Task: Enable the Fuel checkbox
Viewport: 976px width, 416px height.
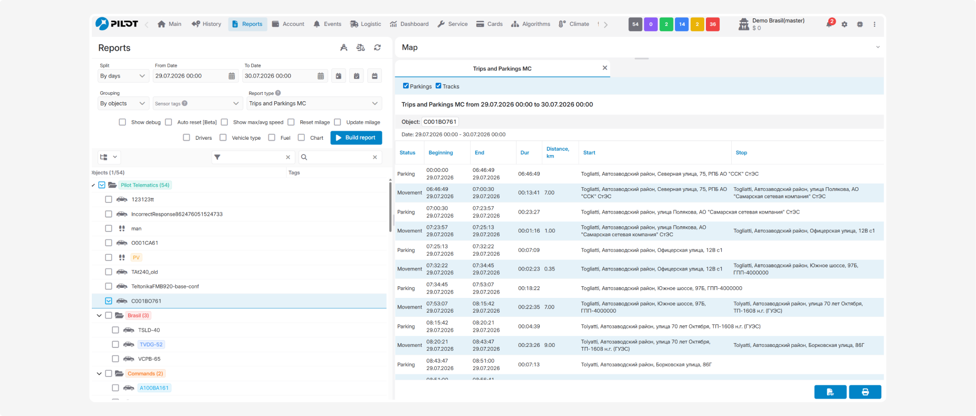Action: 272,138
